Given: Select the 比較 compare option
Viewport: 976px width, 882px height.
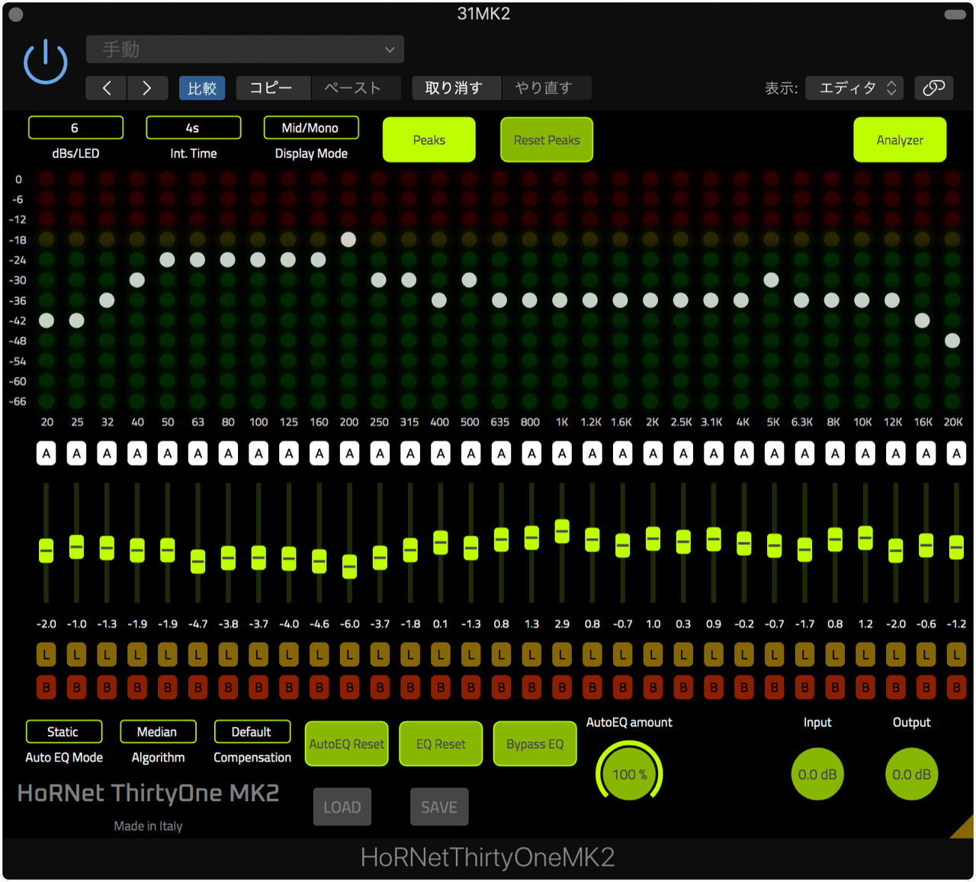Looking at the screenshot, I should click(202, 88).
